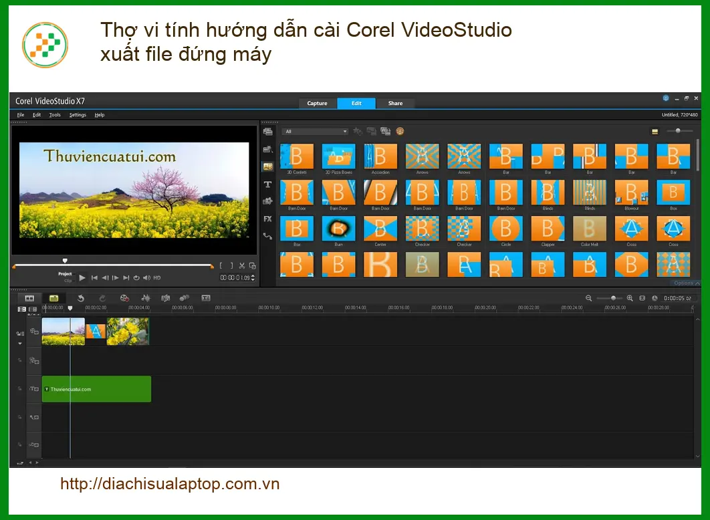
Task: Switch to Storyboard View
Action: (29, 298)
